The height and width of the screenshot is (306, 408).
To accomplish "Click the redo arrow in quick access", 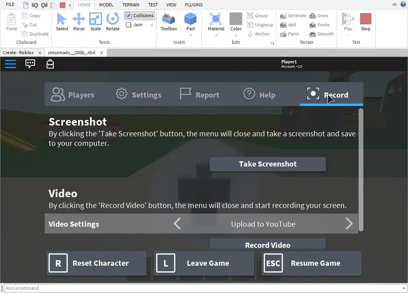I will point(44,5).
